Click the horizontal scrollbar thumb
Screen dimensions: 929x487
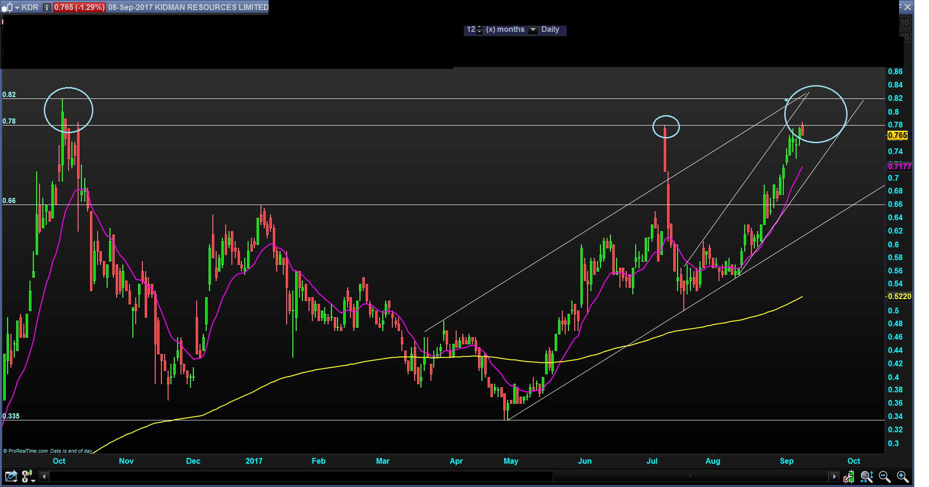click(x=690, y=476)
